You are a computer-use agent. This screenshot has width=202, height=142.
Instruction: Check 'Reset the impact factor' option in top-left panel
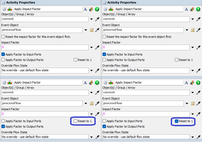click(x=3, y=37)
